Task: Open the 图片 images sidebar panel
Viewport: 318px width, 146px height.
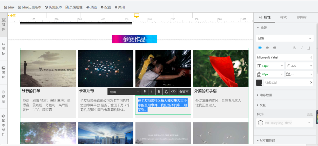Action: click(4, 73)
